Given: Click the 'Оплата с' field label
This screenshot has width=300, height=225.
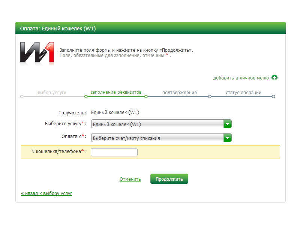Looking at the screenshot, I should (73, 136).
